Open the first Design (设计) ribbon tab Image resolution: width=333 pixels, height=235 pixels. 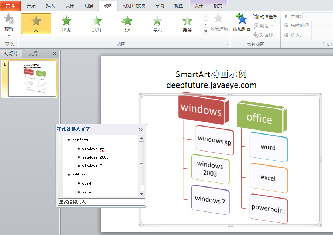70,6
